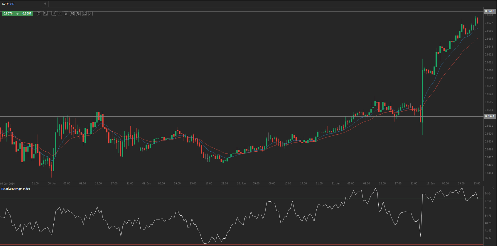The width and height of the screenshot is (497, 246).
Task: Click the edit note icon in toolbar
Action: 84,14
